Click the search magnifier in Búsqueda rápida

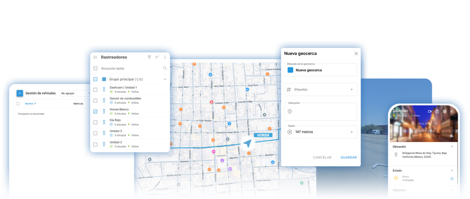click(165, 68)
